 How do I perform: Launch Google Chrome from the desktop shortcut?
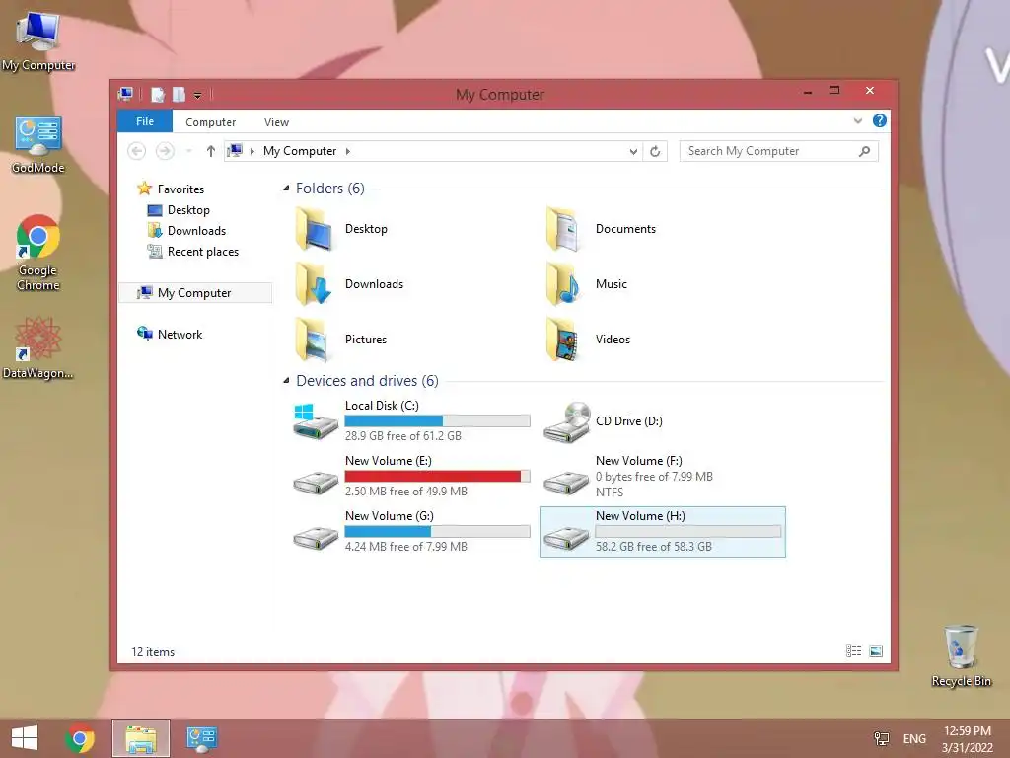[x=38, y=253]
